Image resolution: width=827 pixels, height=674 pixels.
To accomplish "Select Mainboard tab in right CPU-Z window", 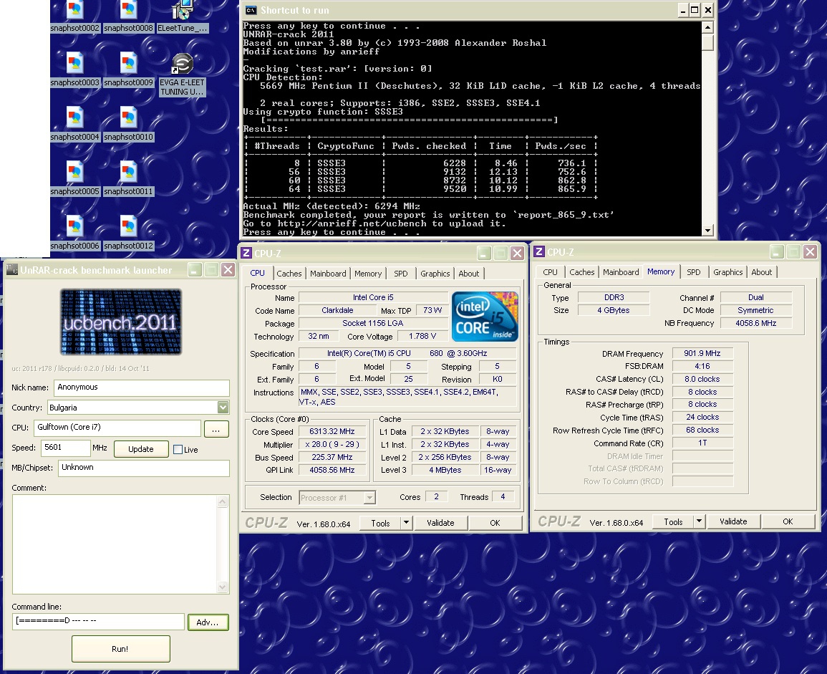I will 621,272.
